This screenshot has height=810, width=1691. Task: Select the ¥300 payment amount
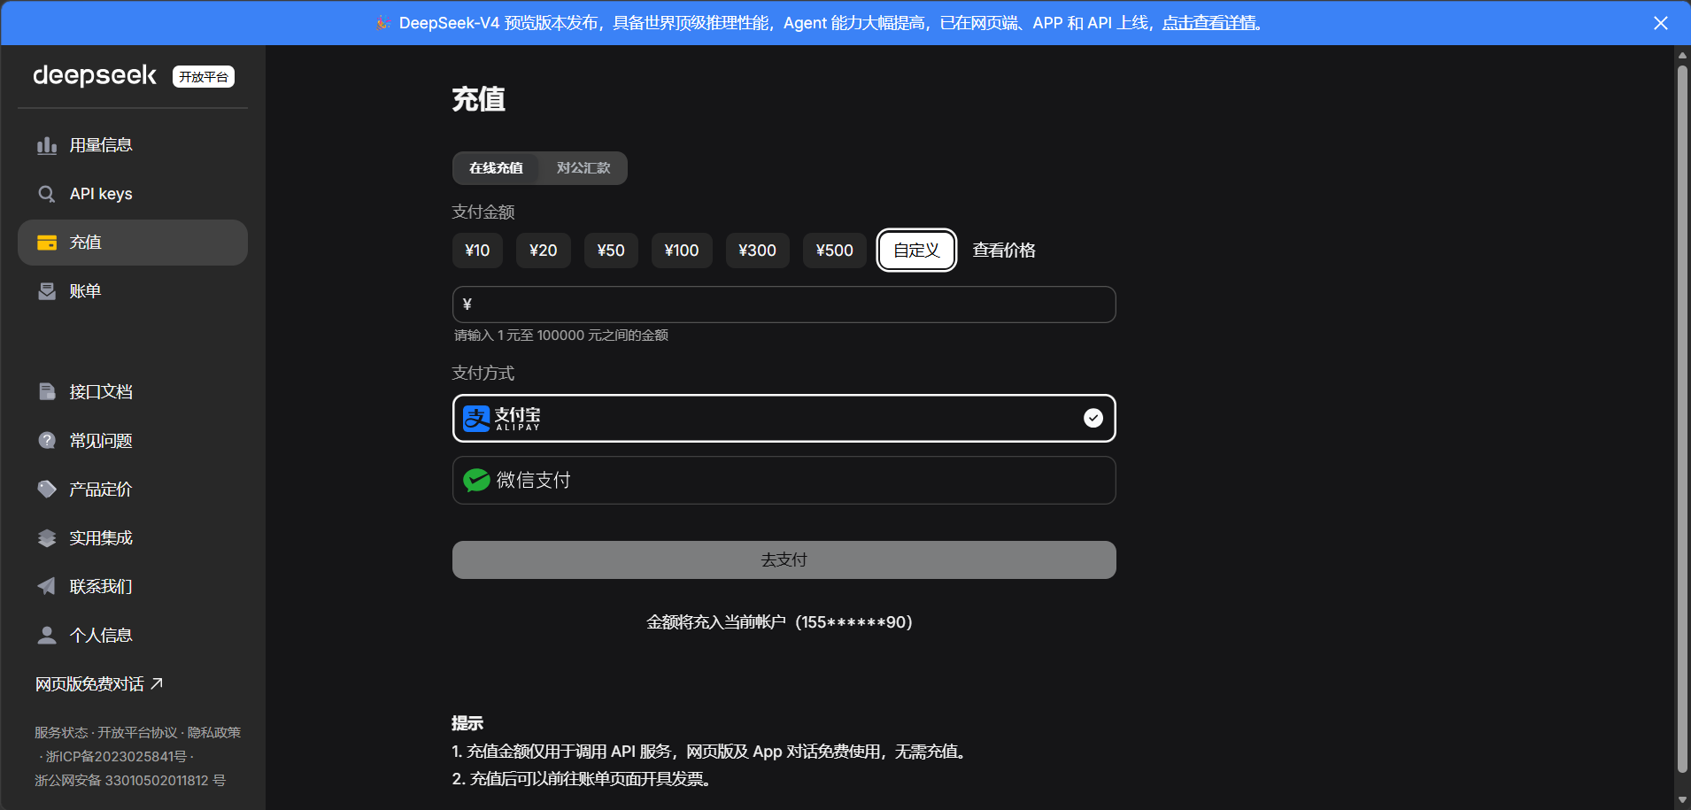click(757, 251)
